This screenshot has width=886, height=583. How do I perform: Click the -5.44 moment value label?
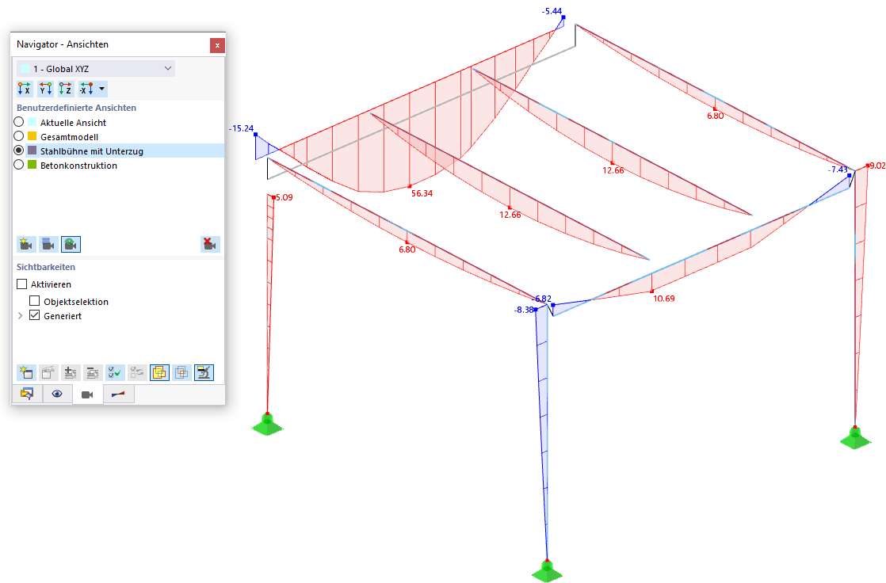pyautogui.click(x=552, y=11)
